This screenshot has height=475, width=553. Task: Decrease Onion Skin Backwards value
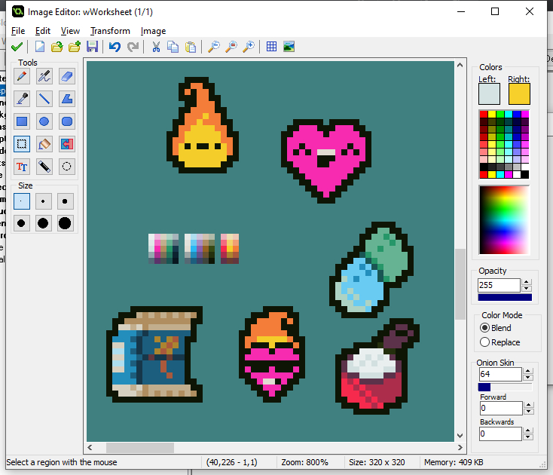tap(527, 437)
